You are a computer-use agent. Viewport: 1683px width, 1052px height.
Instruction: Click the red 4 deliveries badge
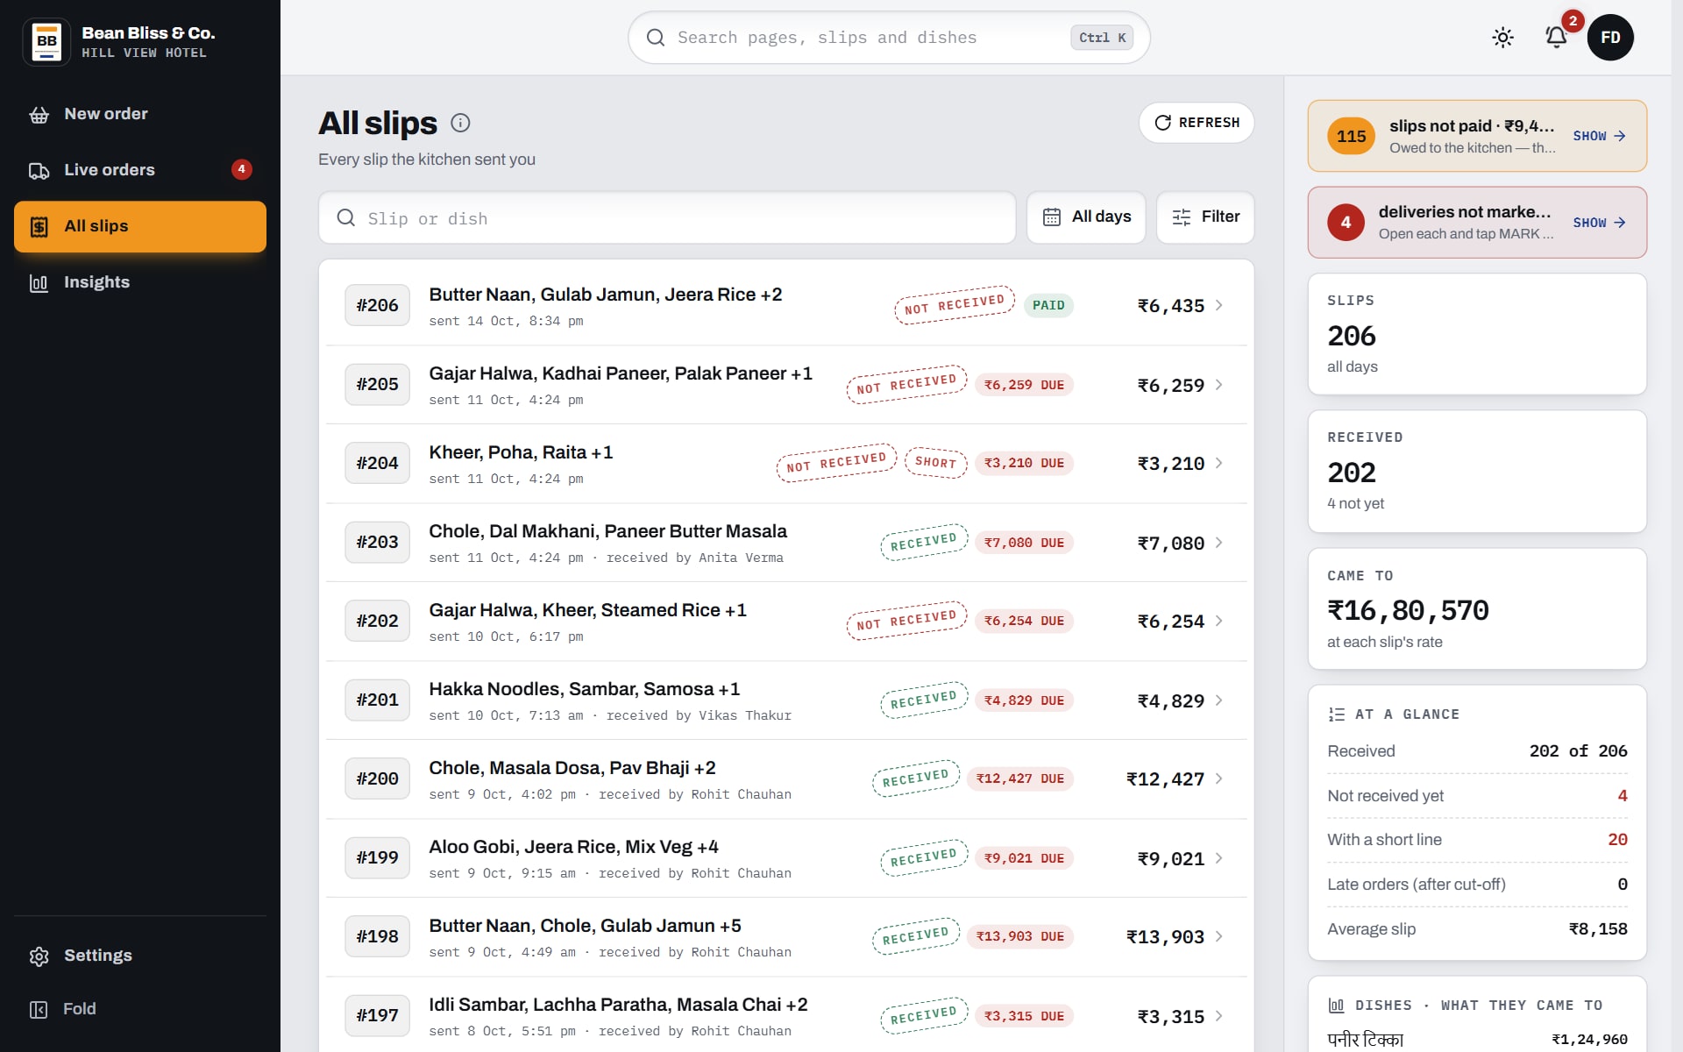pos(1346,223)
